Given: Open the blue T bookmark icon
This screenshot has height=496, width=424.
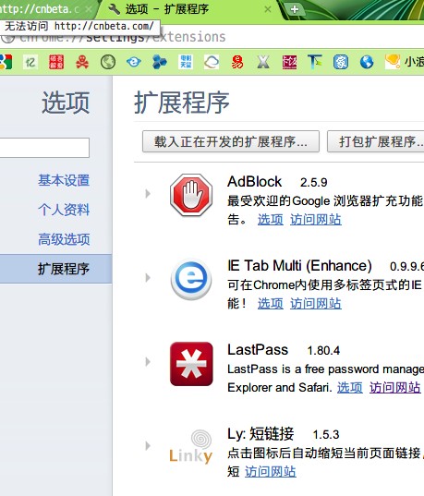Looking at the screenshot, I should click(x=315, y=62).
